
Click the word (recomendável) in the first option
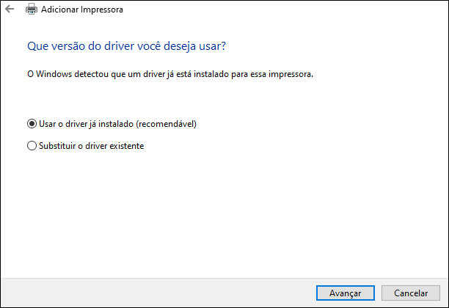tap(167, 124)
